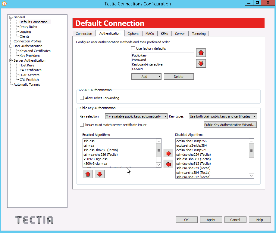This screenshot has height=233, width=276.
Task: Click the Apply button
Action: point(211,220)
